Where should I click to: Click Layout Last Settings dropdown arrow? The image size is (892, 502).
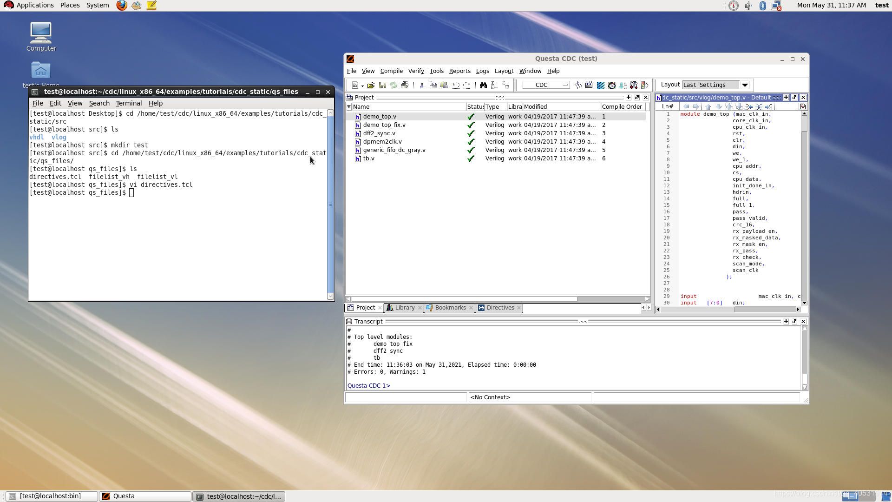point(744,85)
